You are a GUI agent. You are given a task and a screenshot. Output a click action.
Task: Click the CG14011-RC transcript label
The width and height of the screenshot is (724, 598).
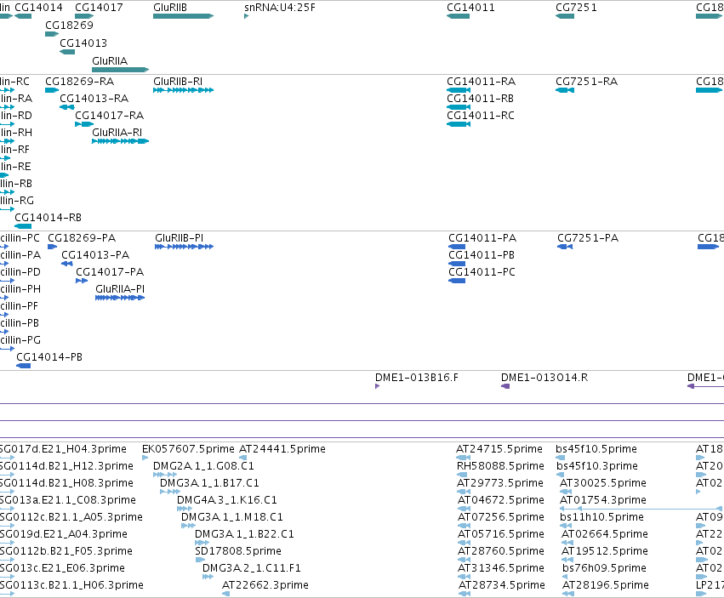[480, 116]
